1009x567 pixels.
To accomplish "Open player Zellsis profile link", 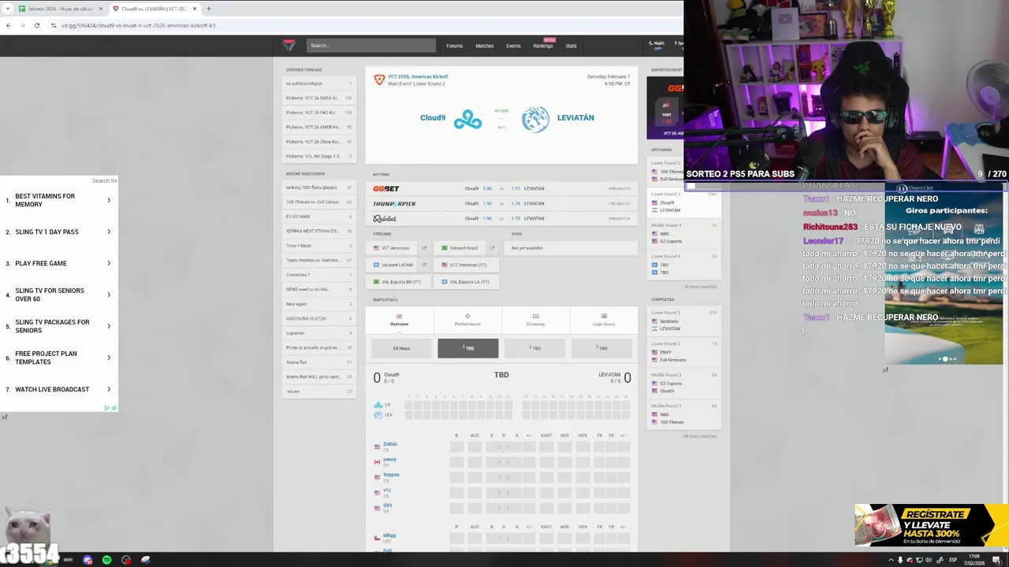I will 389,444.
